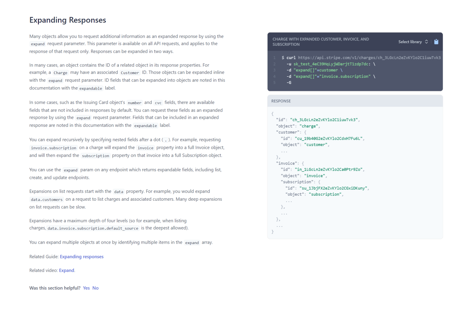This screenshot has height=317, width=469.
Task: Click the RESPONSE panel header
Action: (281, 101)
